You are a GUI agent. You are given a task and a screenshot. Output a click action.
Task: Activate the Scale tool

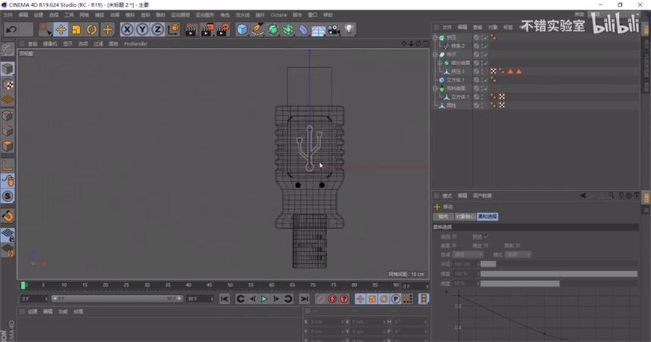click(x=76, y=29)
